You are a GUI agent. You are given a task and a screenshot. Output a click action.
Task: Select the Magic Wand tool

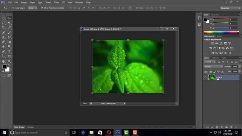pos(9,23)
